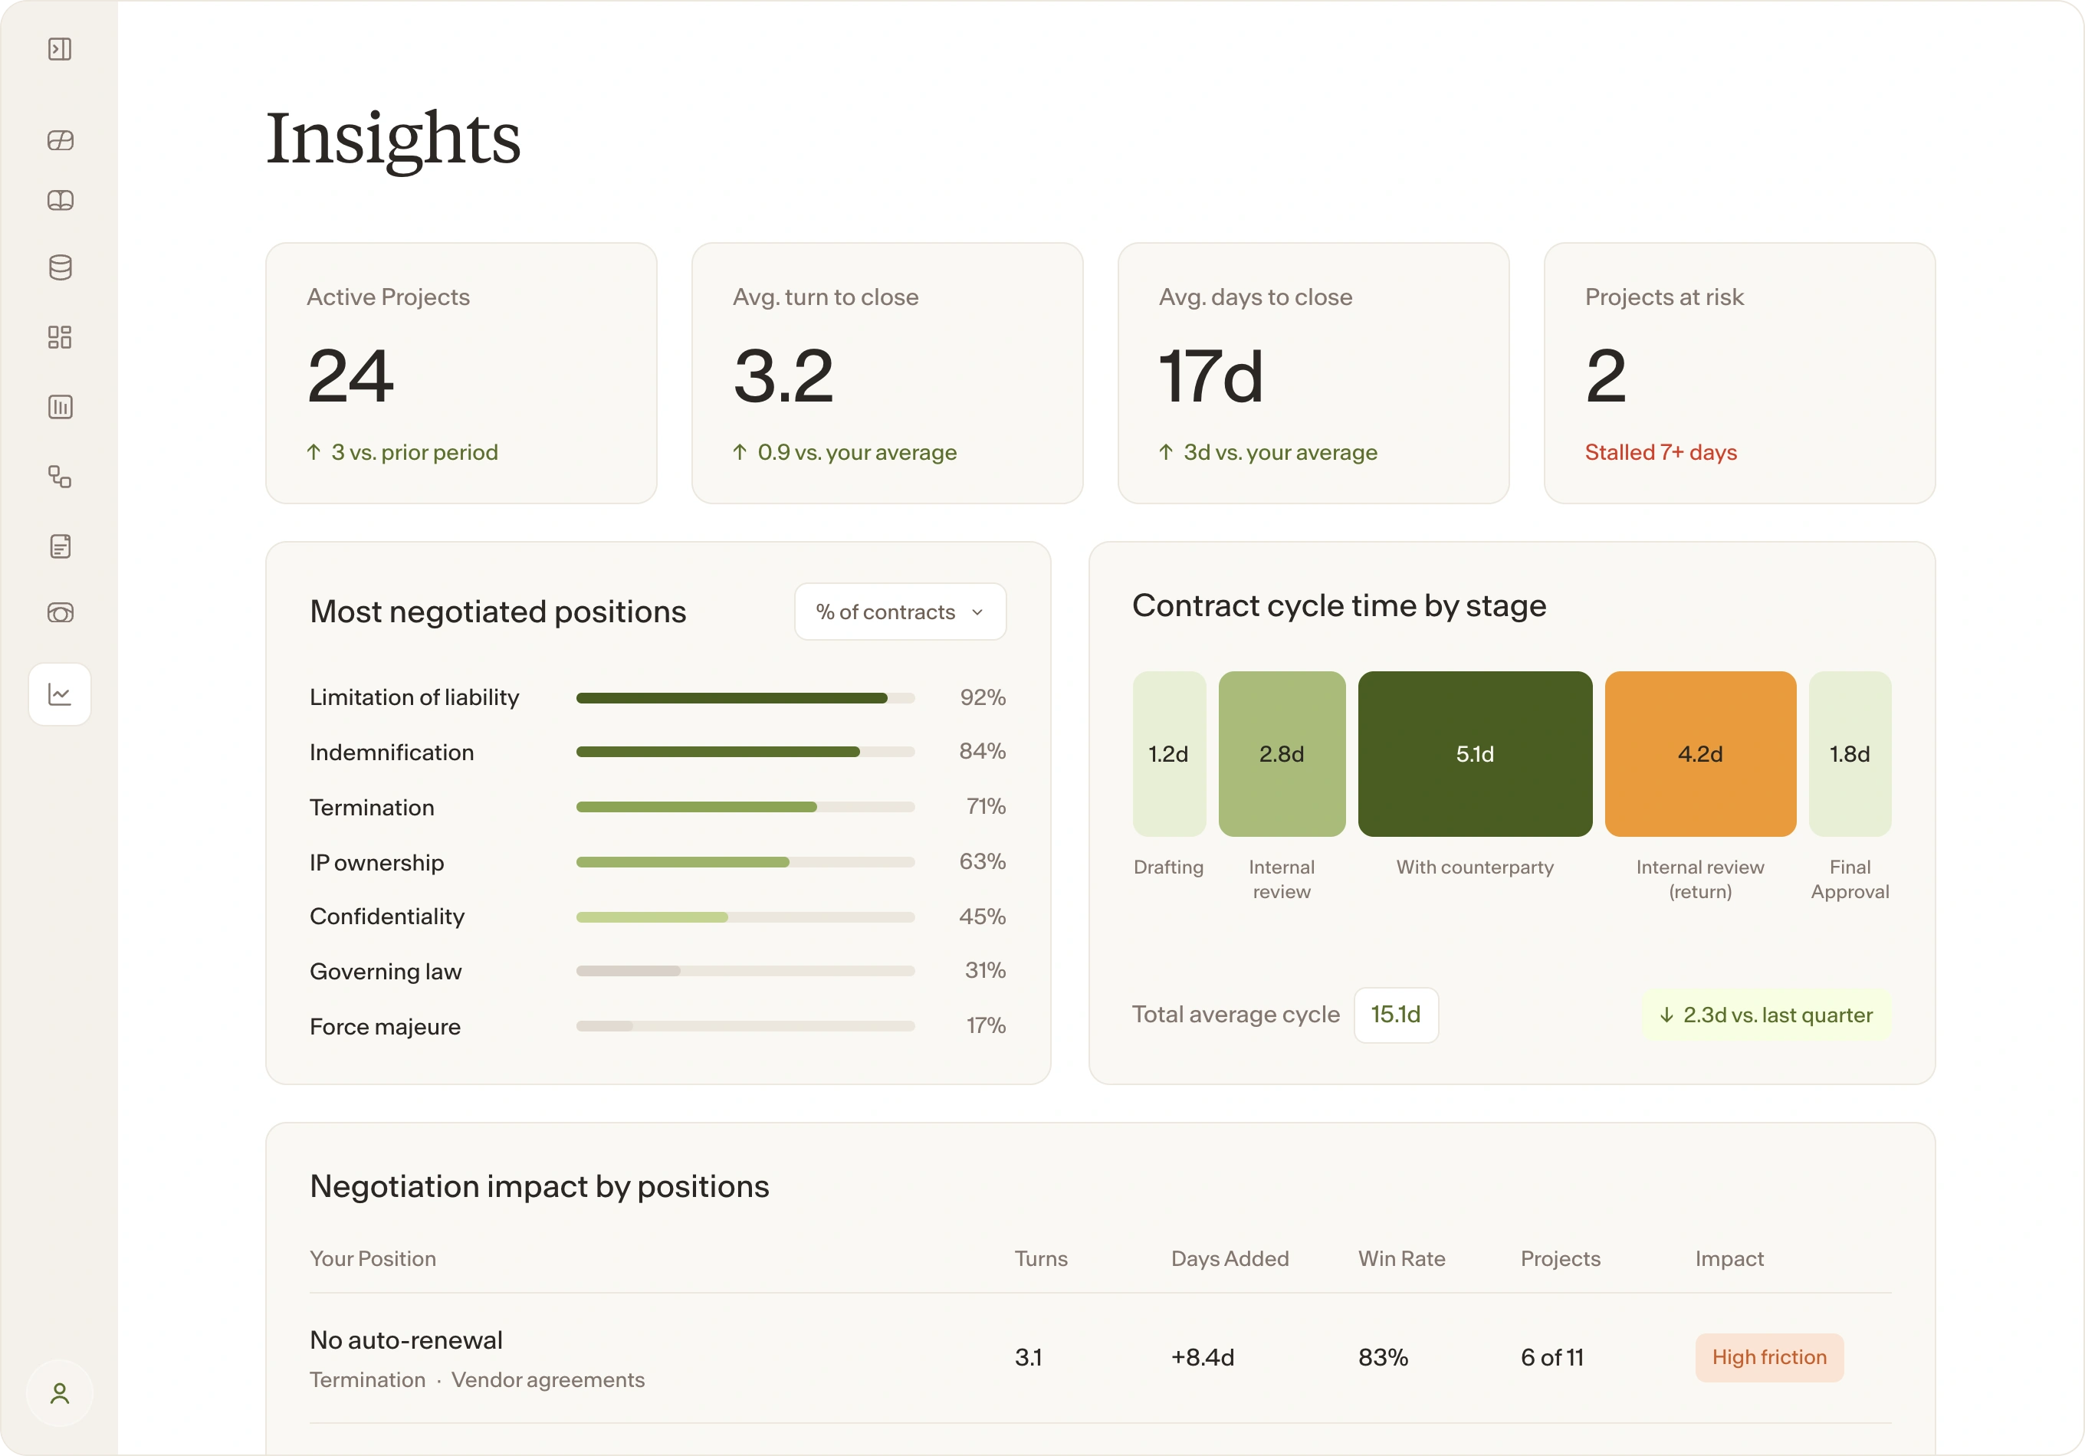Viewport: 2085px width, 1456px height.
Task: Click the 15.1d total average cycle chip
Action: 1396,1015
